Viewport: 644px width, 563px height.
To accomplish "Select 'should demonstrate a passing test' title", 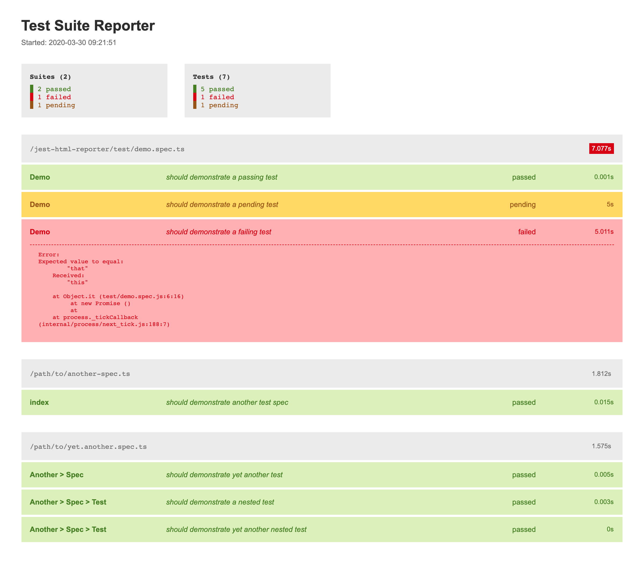I will (222, 177).
